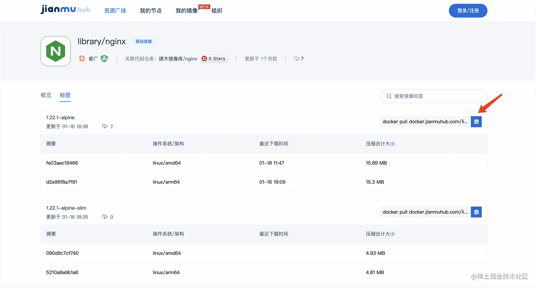Click digest d2e96f8a7f91

pos(62,182)
